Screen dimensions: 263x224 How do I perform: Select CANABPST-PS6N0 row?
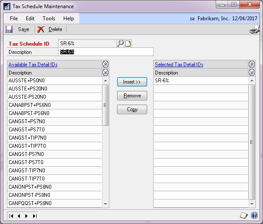click(55, 113)
